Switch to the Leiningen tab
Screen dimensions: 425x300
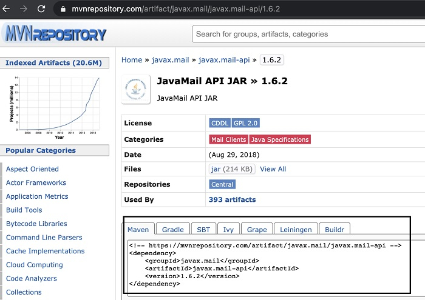(x=296, y=230)
